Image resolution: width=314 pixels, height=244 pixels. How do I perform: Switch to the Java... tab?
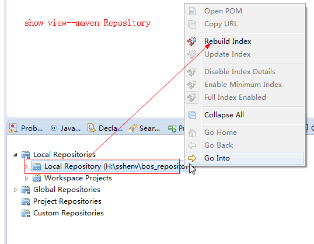[65, 128]
